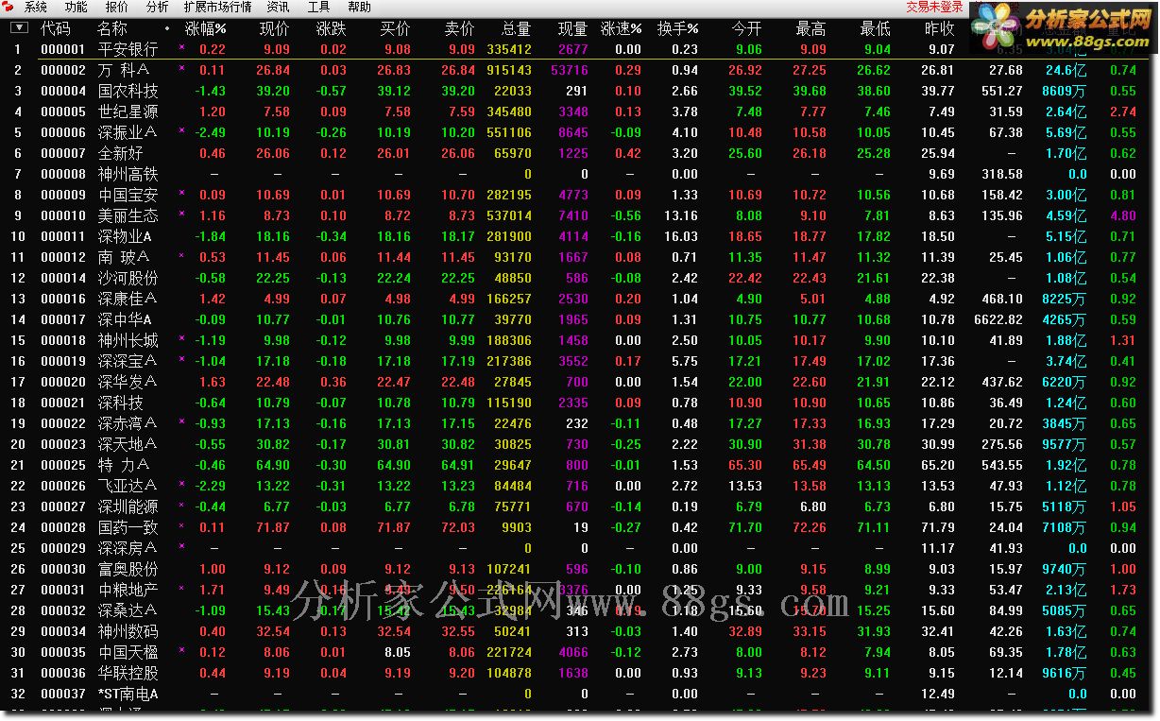This screenshot has height=721, width=1160.
Task: Select the 国药一致 stock name
Action: tap(128, 527)
